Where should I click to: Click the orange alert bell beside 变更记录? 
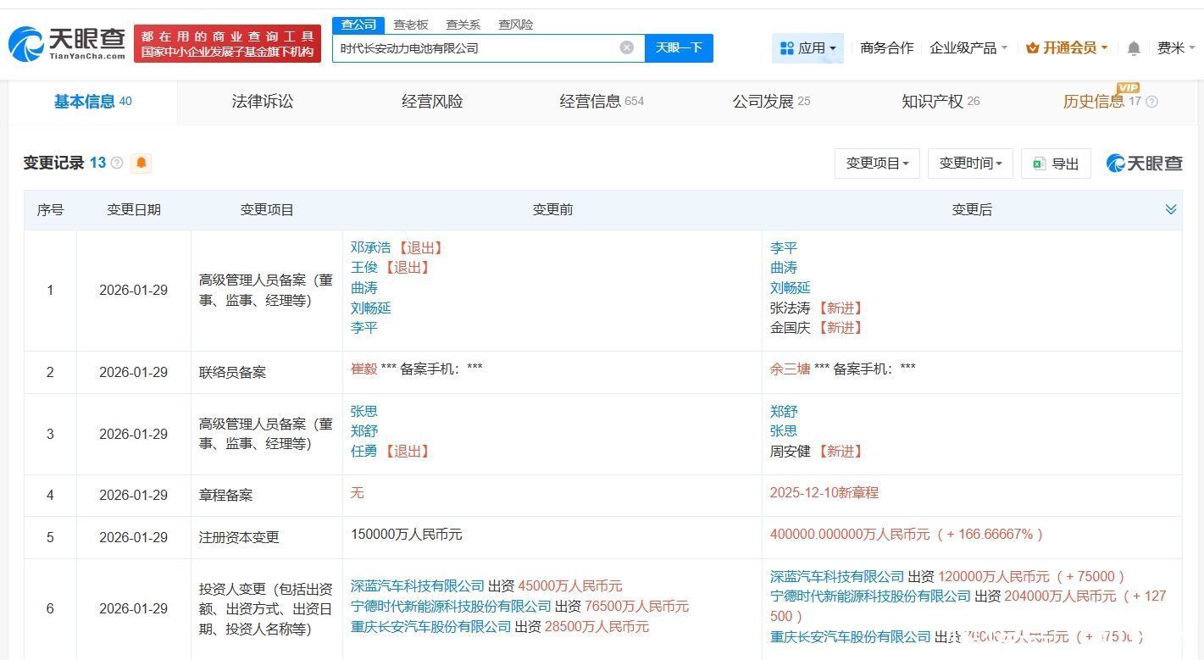(x=141, y=163)
